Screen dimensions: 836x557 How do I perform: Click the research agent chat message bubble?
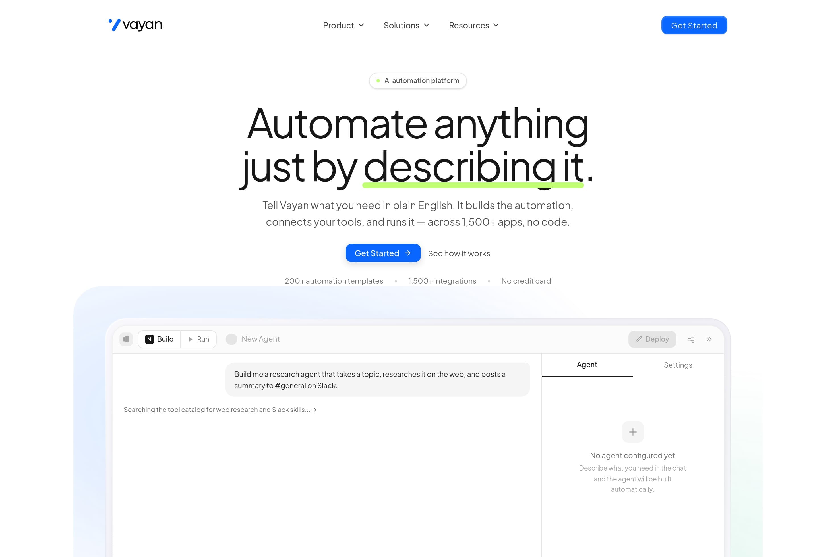(378, 379)
